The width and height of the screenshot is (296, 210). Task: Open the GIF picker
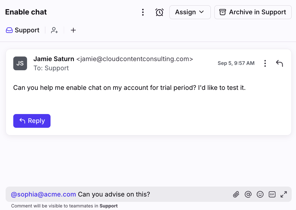pyautogui.click(x=272, y=194)
